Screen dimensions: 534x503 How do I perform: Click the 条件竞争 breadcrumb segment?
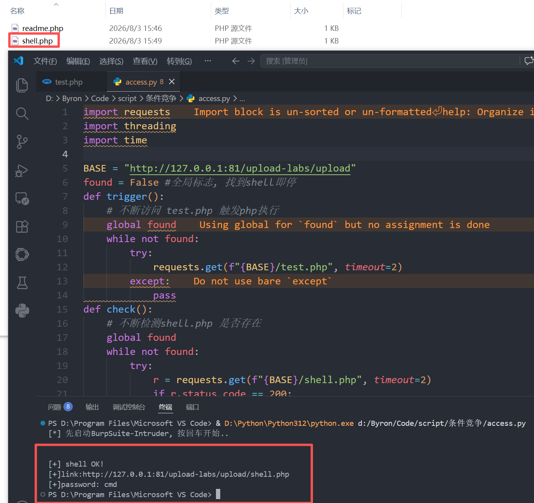coord(161,98)
